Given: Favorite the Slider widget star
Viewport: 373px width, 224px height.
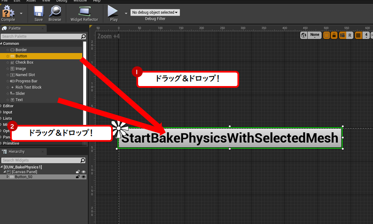Looking at the screenshot, I should 8,94.
